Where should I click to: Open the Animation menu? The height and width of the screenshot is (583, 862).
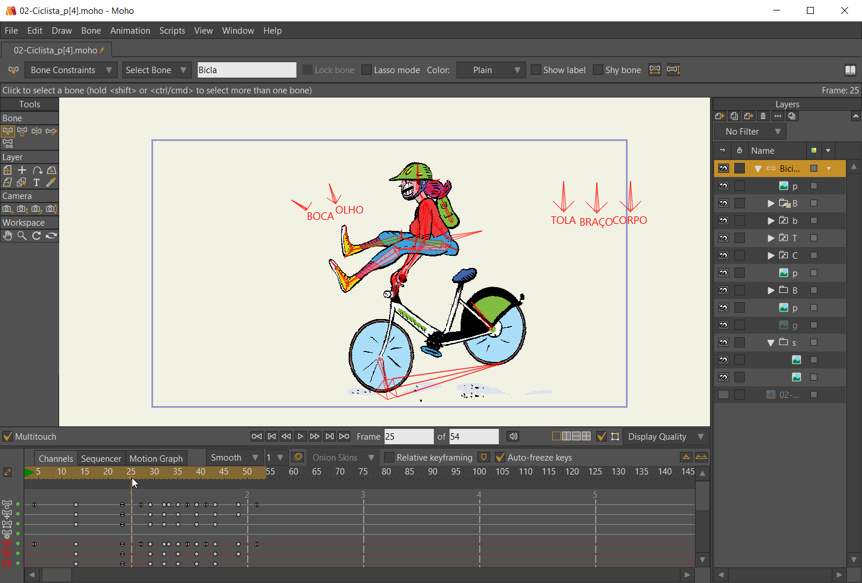tap(130, 31)
